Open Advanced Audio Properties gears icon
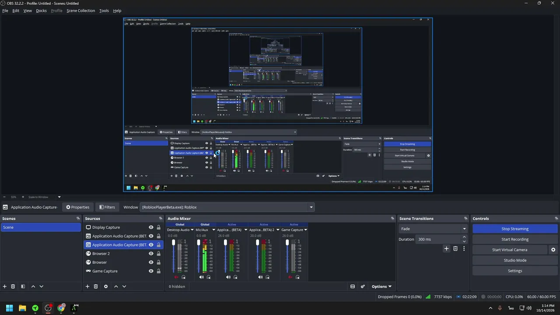Image resolution: width=560 pixels, height=315 pixels. point(363,287)
